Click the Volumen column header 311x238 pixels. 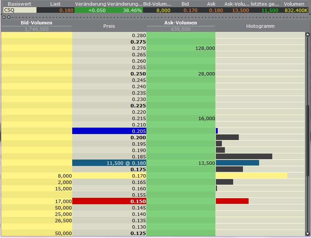click(x=294, y=4)
